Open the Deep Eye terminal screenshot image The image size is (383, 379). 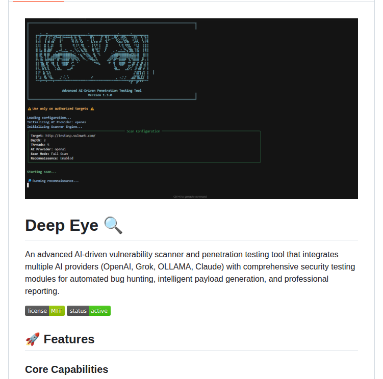tap(191, 109)
